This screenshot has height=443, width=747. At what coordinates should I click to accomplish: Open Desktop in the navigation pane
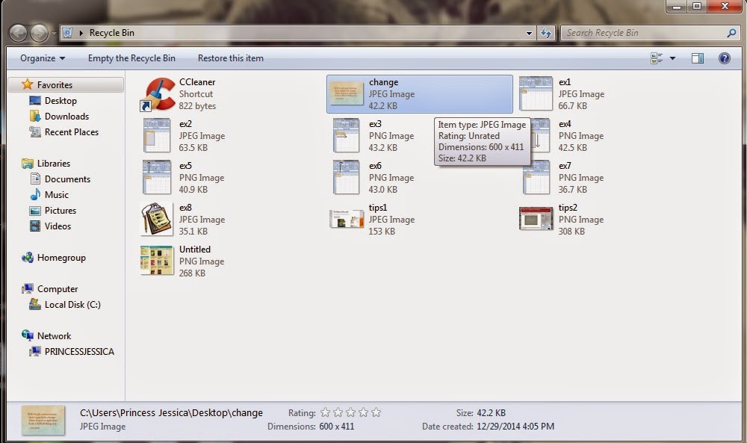tap(61, 101)
